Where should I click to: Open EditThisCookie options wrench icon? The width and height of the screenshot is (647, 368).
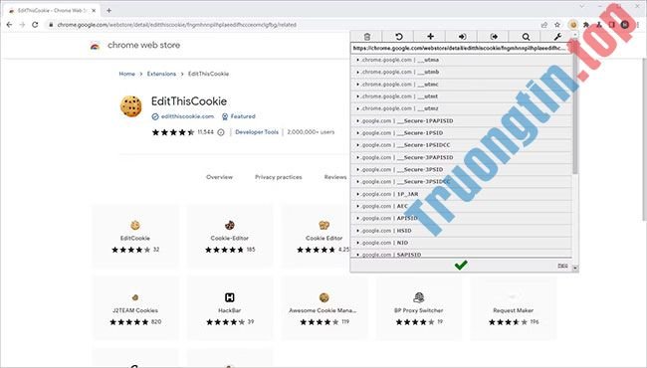pyautogui.click(x=557, y=37)
